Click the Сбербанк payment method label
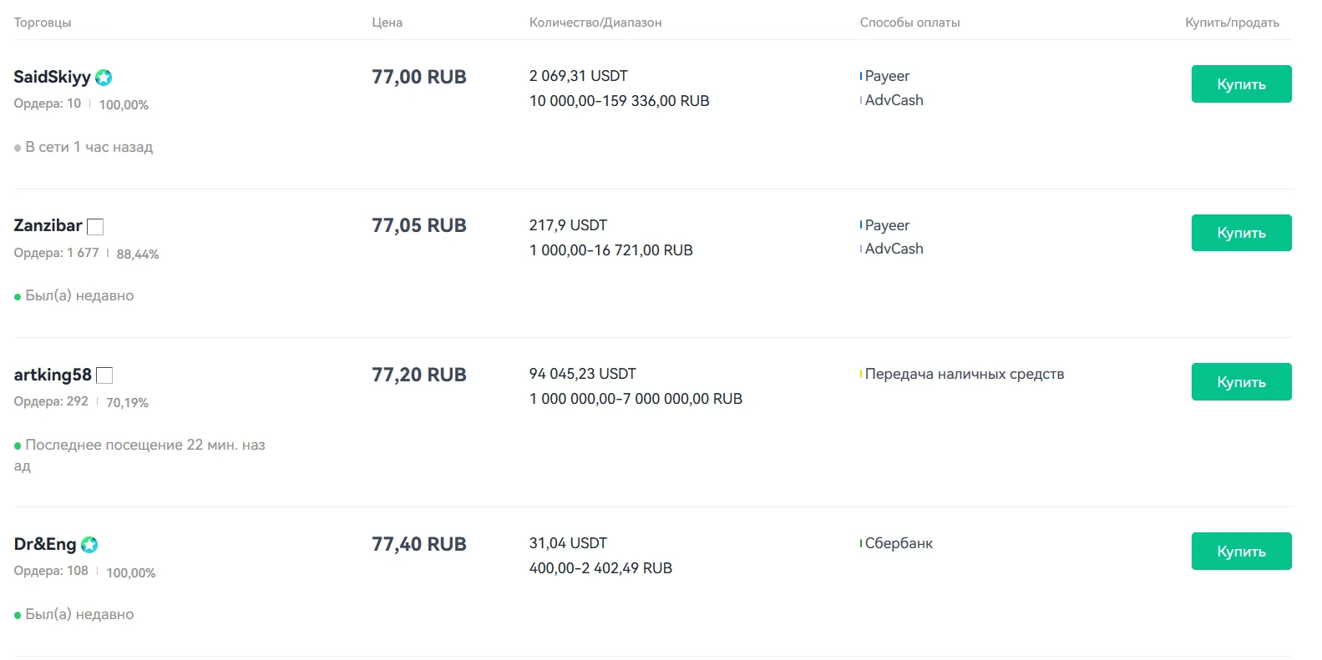The height and width of the screenshot is (660, 1322). pos(899,543)
